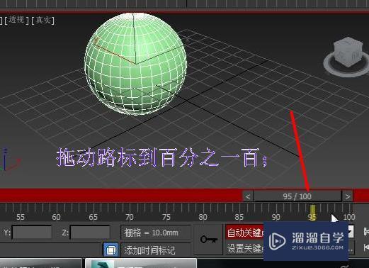Click frame 85 on the track bar
Image resolution: width=369 pixels, height=268 pixels.
pyautogui.click(x=239, y=217)
